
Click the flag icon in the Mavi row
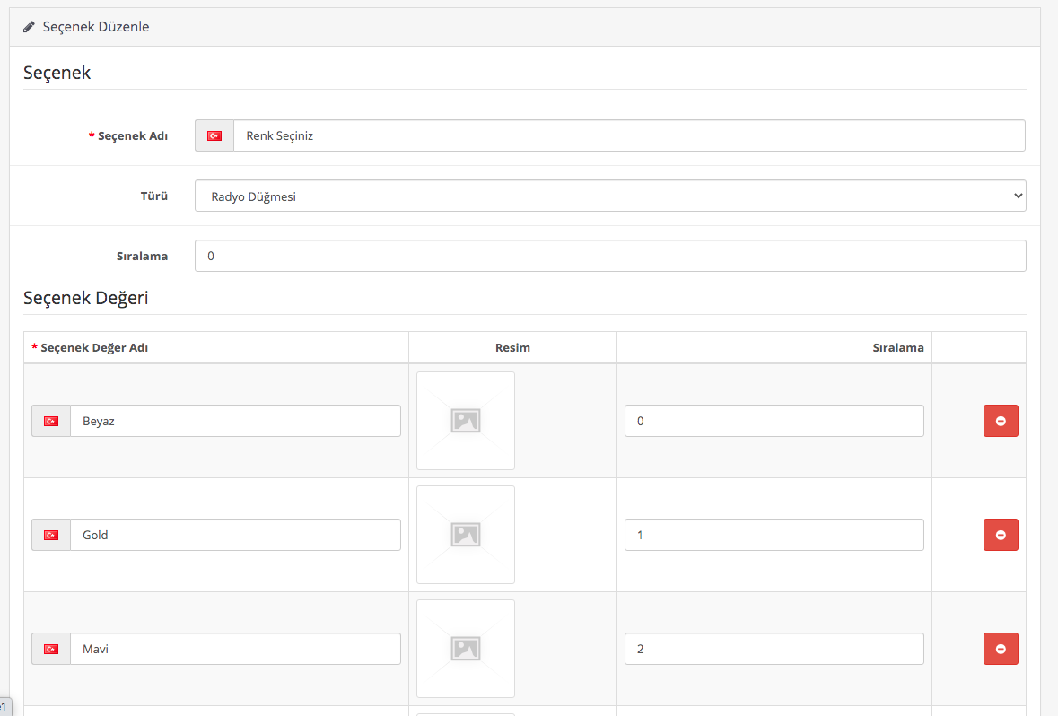[51, 650]
